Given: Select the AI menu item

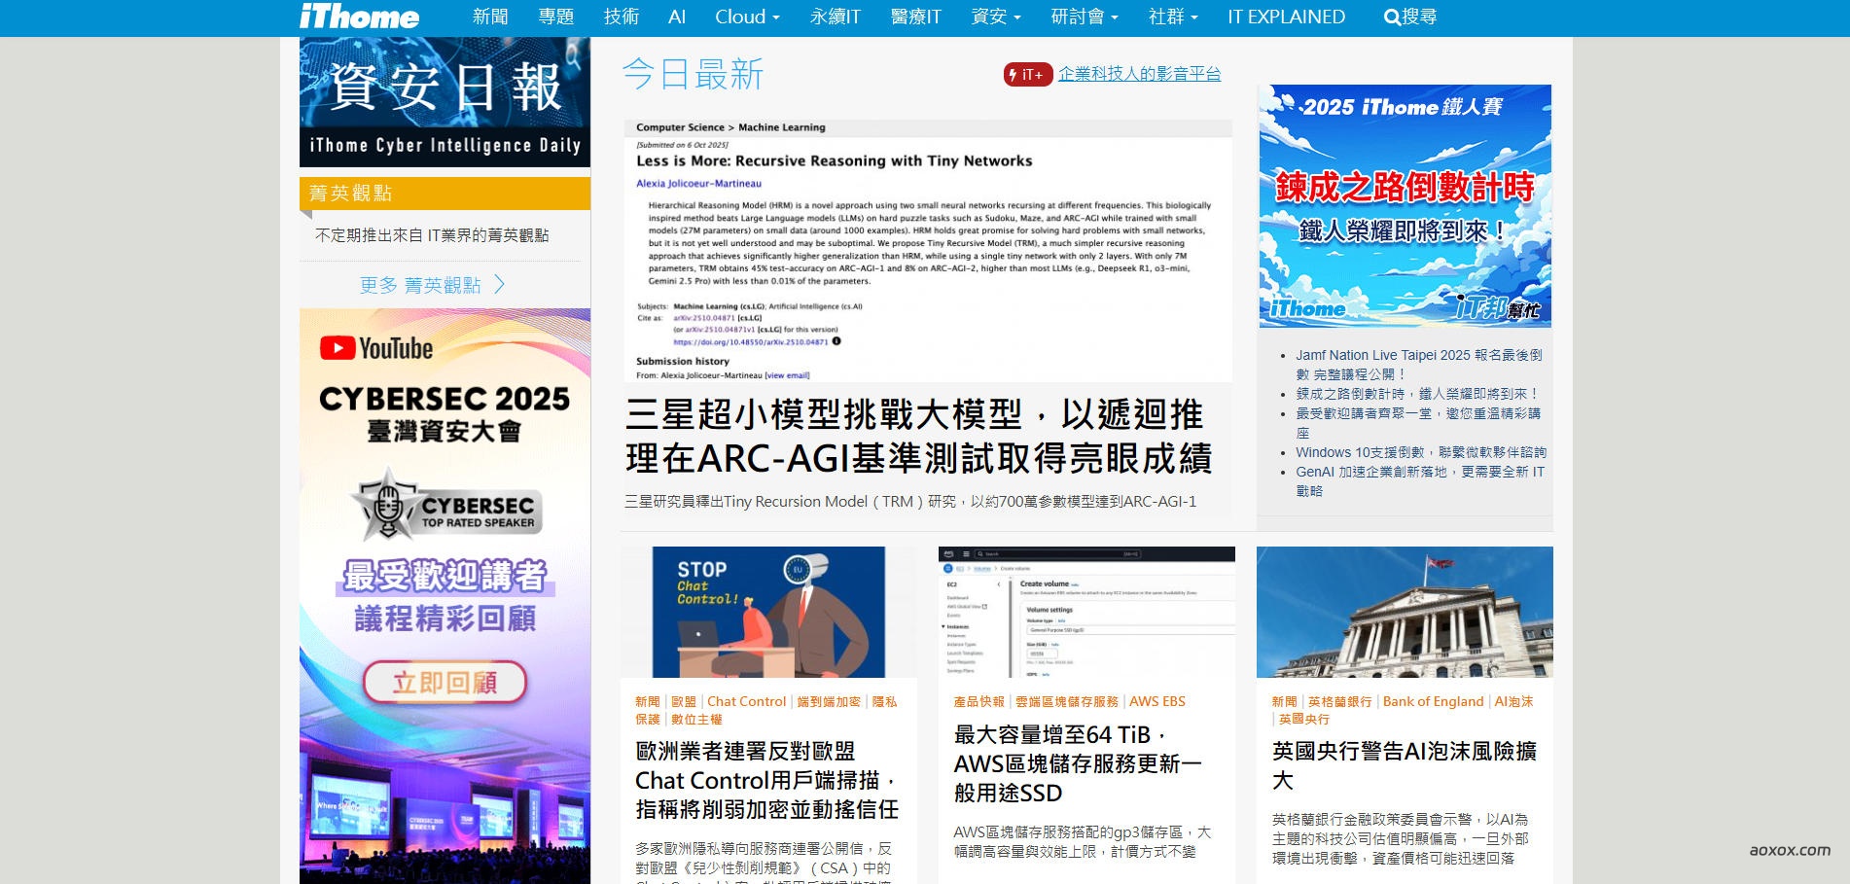Looking at the screenshot, I should click(x=677, y=18).
